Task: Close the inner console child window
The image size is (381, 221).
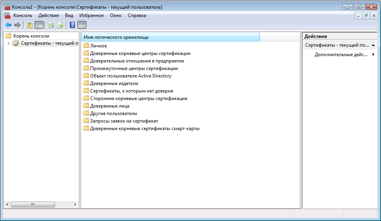Action: (374, 16)
